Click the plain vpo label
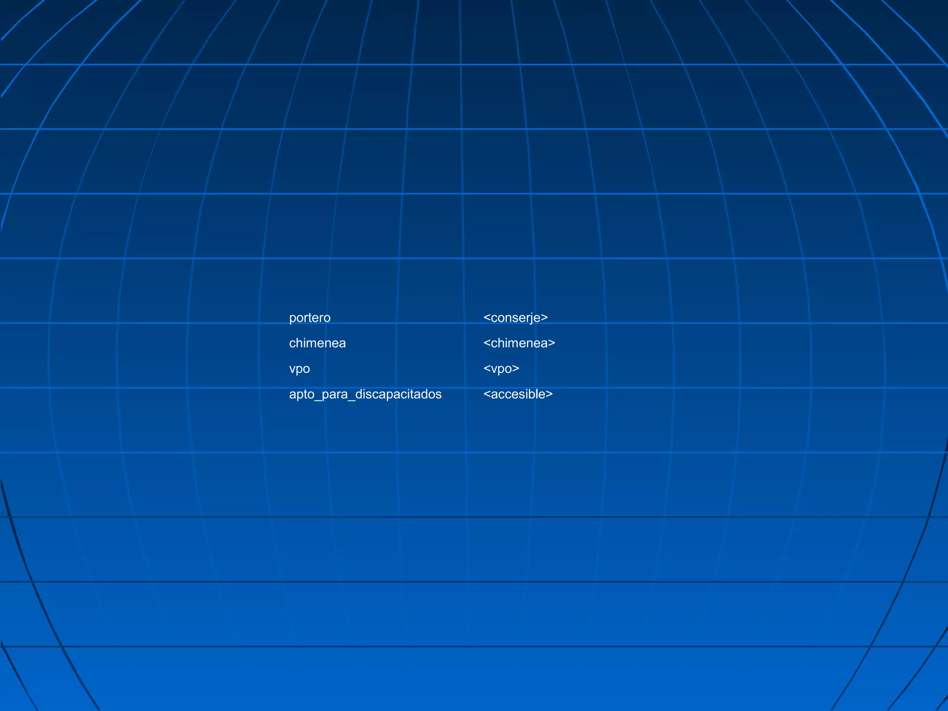Image resolution: width=948 pixels, height=711 pixels. [299, 369]
